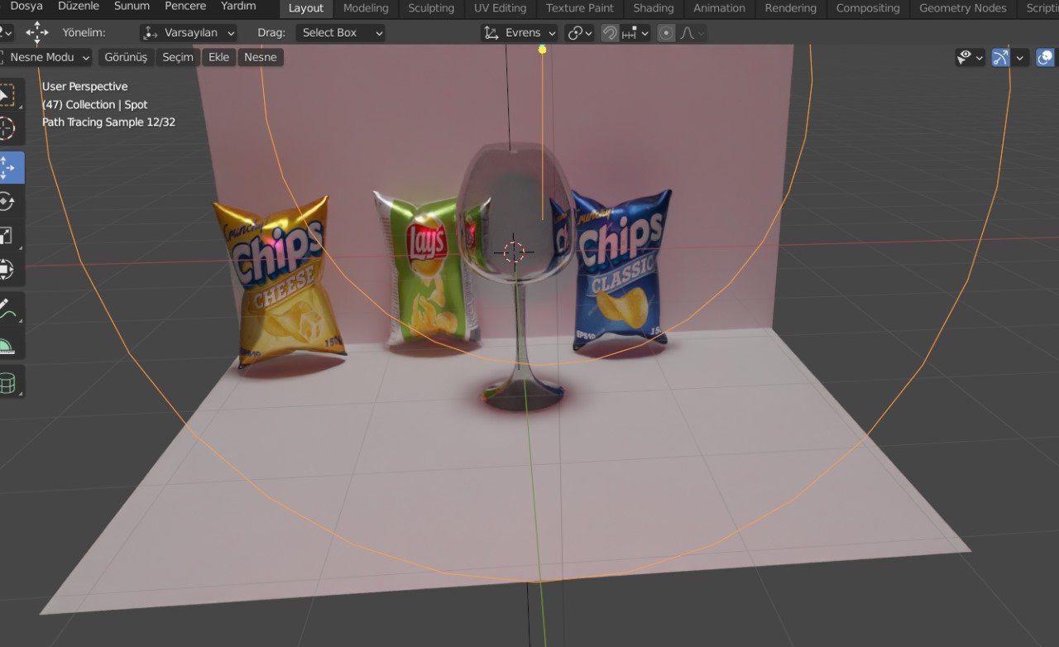Screen dimensions: 1059x647
Task: Toggle proportional editing button
Action: (x=666, y=33)
